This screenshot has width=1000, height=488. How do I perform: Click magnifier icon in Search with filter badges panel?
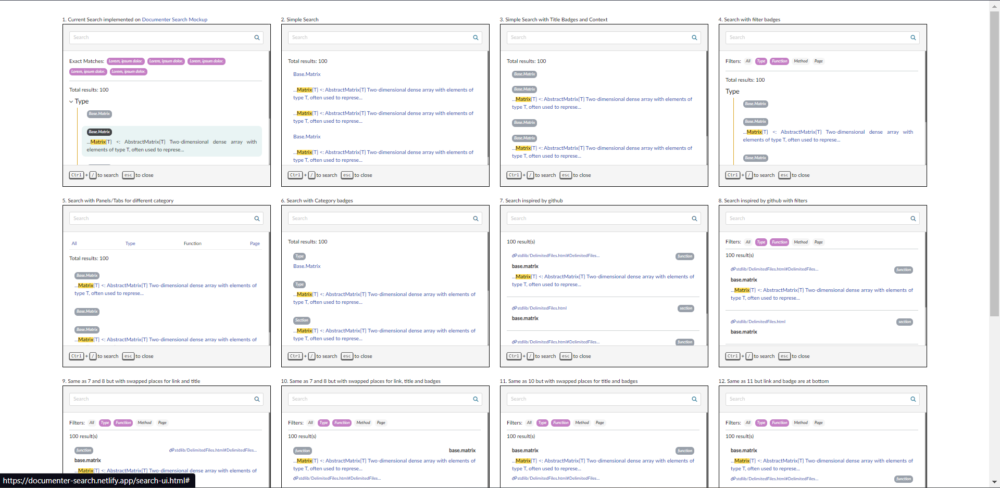tap(913, 37)
